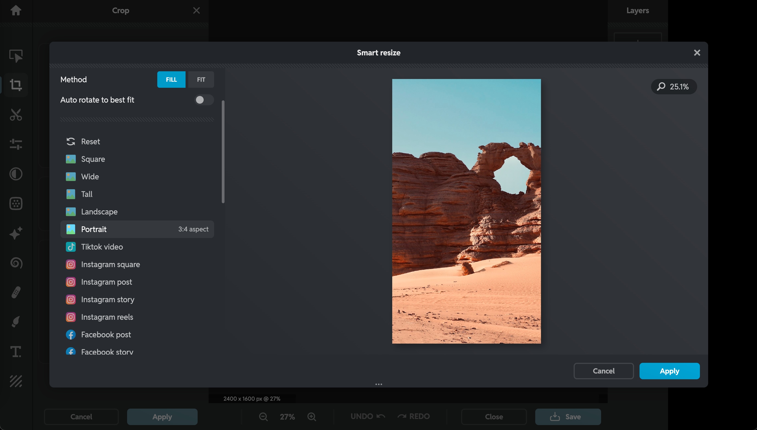Choose the Portrait 3:4 aspect preset
This screenshot has height=430, width=757.
tap(137, 229)
